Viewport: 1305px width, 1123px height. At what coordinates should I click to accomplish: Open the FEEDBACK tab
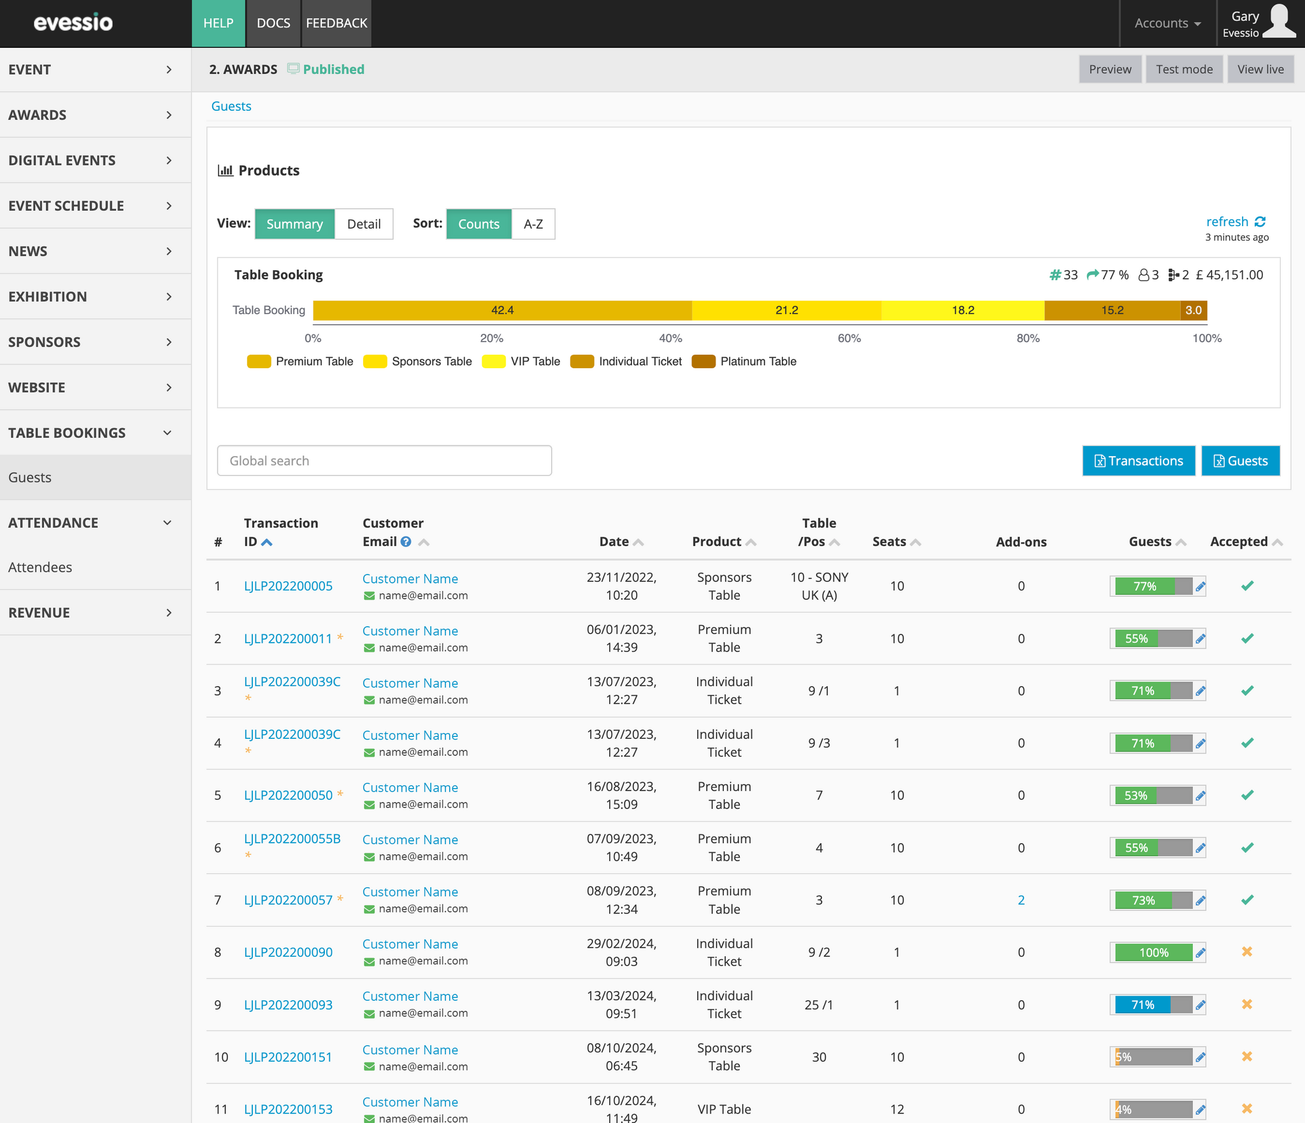(x=336, y=23)
